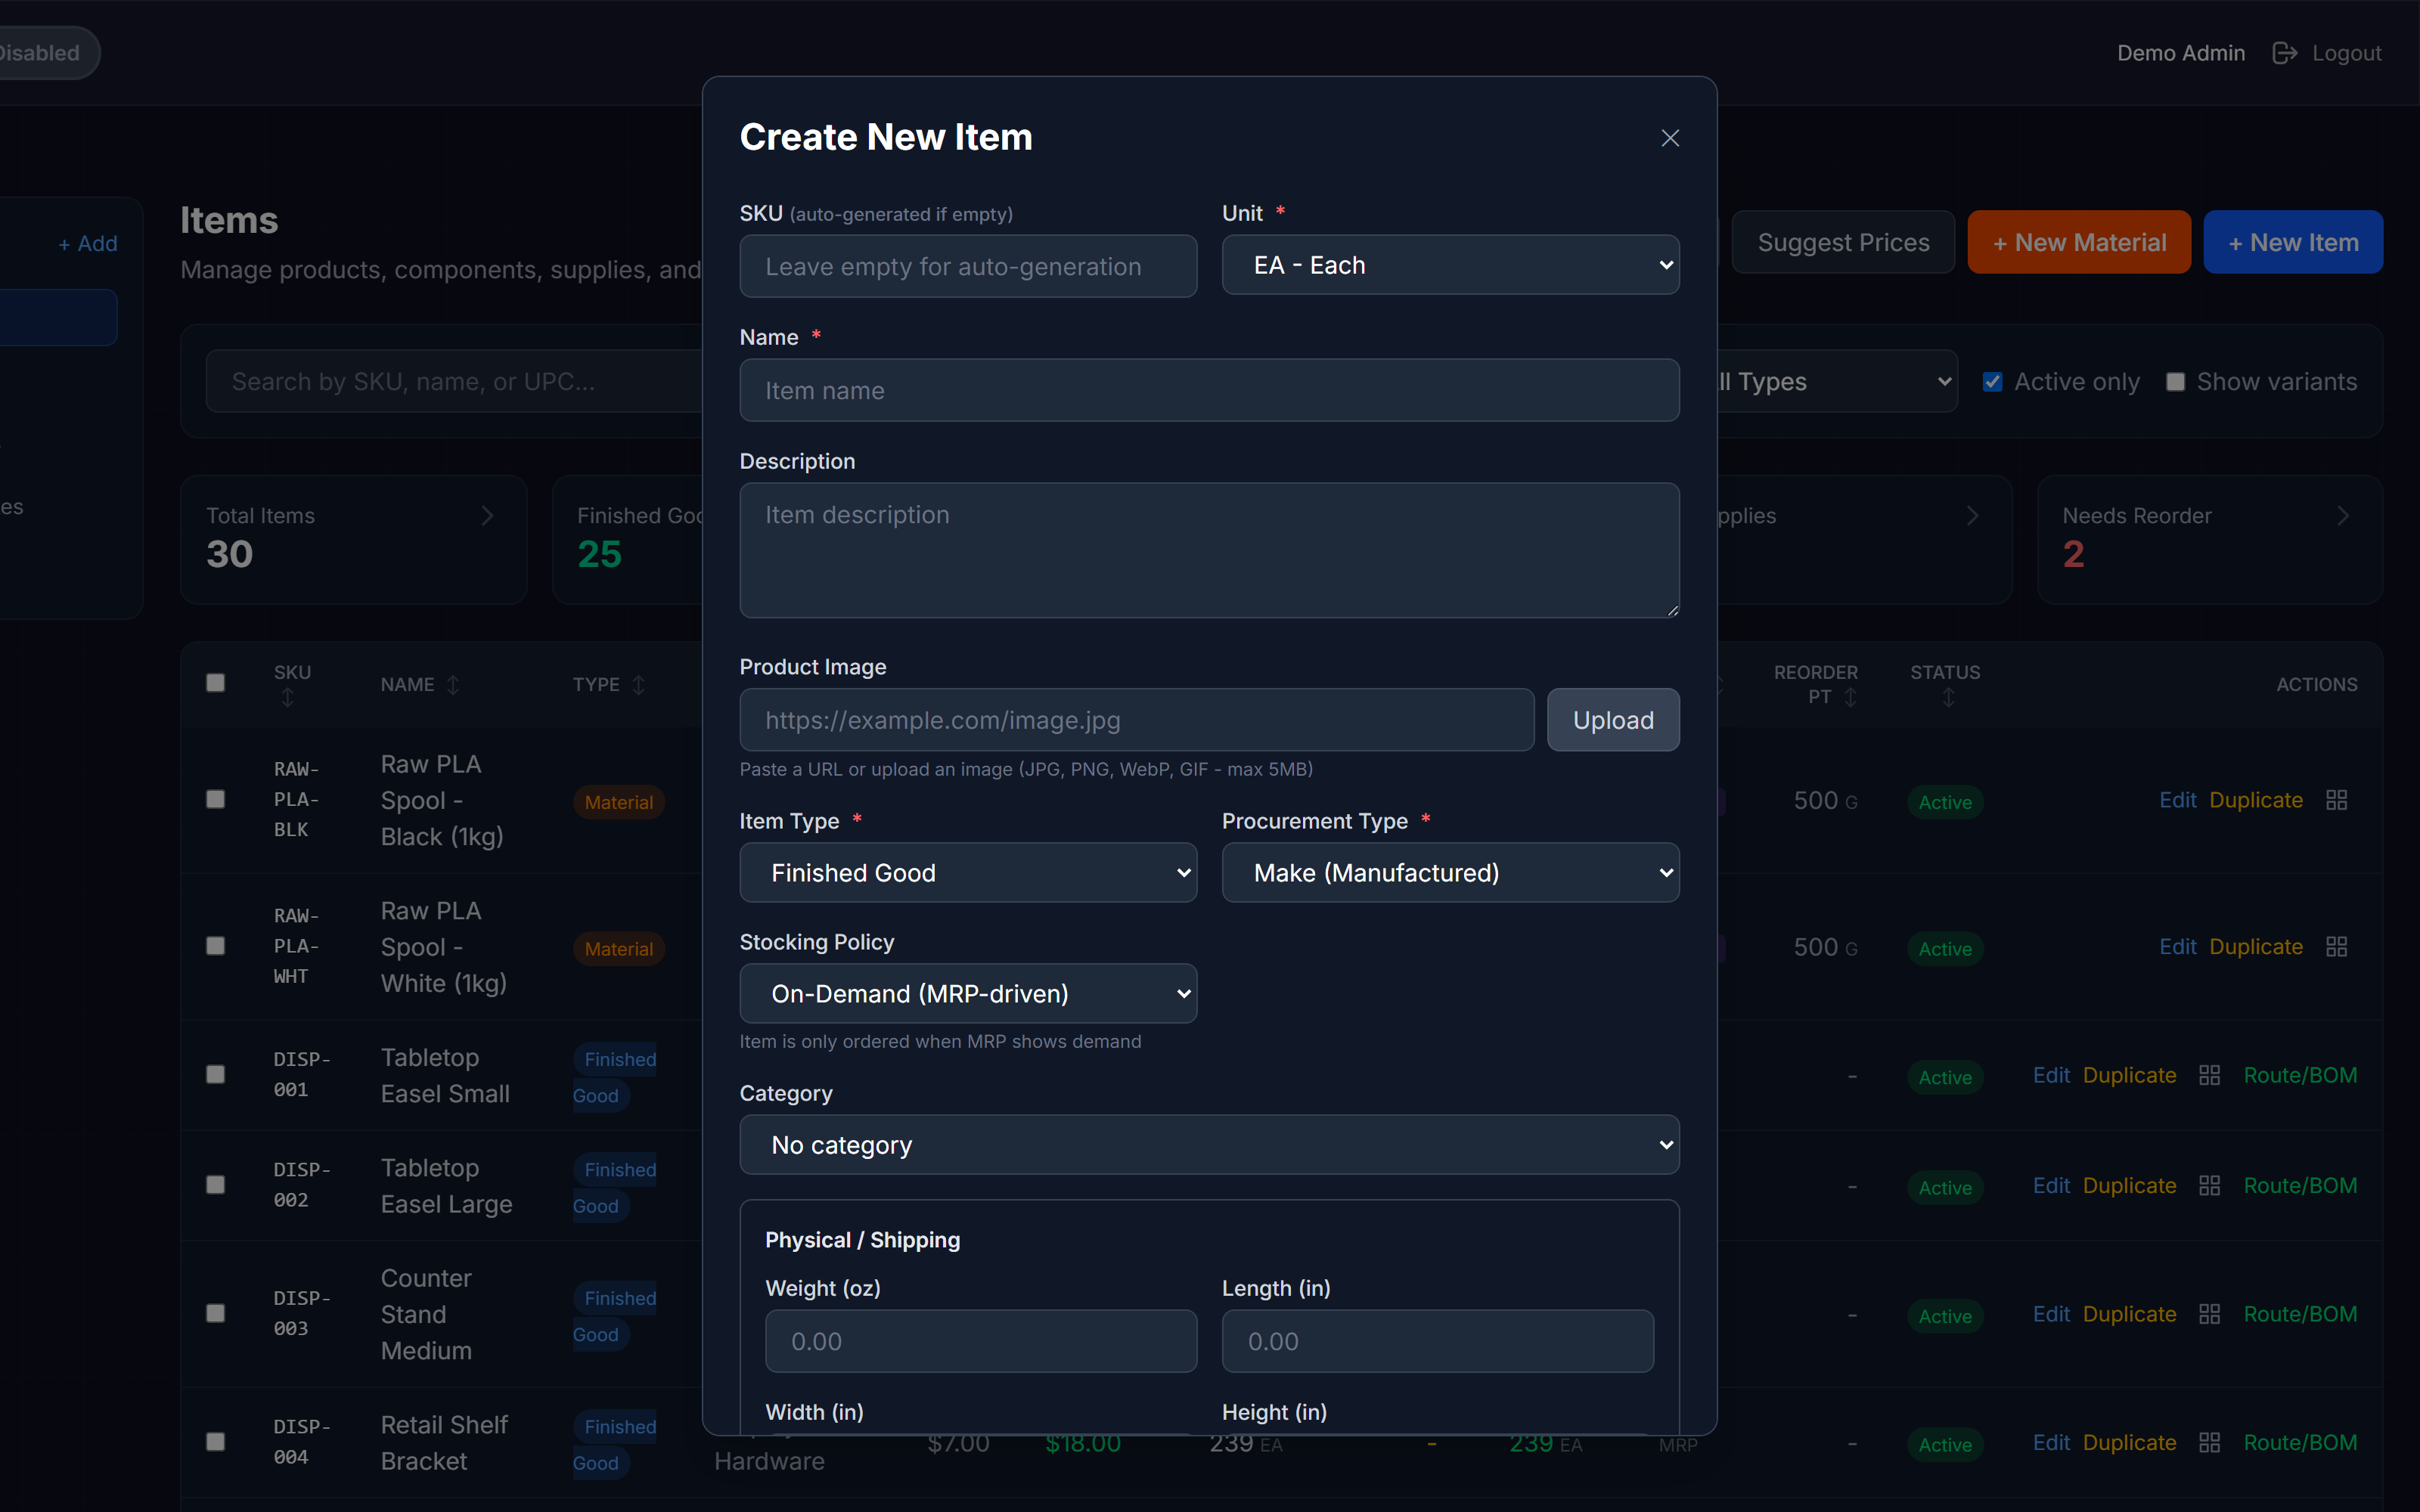2420x1512 pixels.
Task: Click the grid icon for DISP-004 row
Action: coord(2209,1443)
